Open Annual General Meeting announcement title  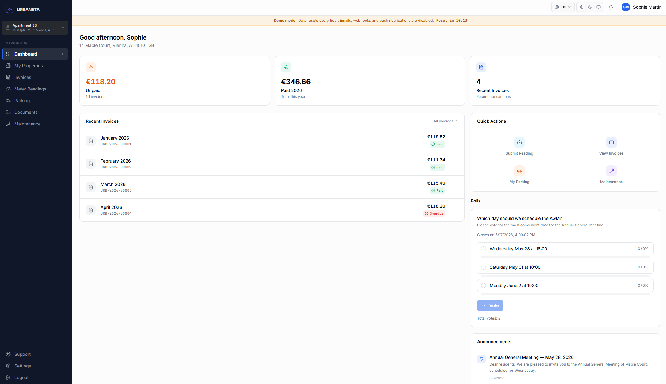point(531,357)
